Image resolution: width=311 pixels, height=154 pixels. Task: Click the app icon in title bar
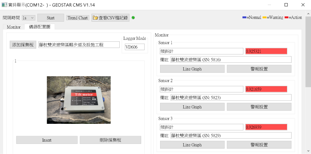[x=4, y=5]
